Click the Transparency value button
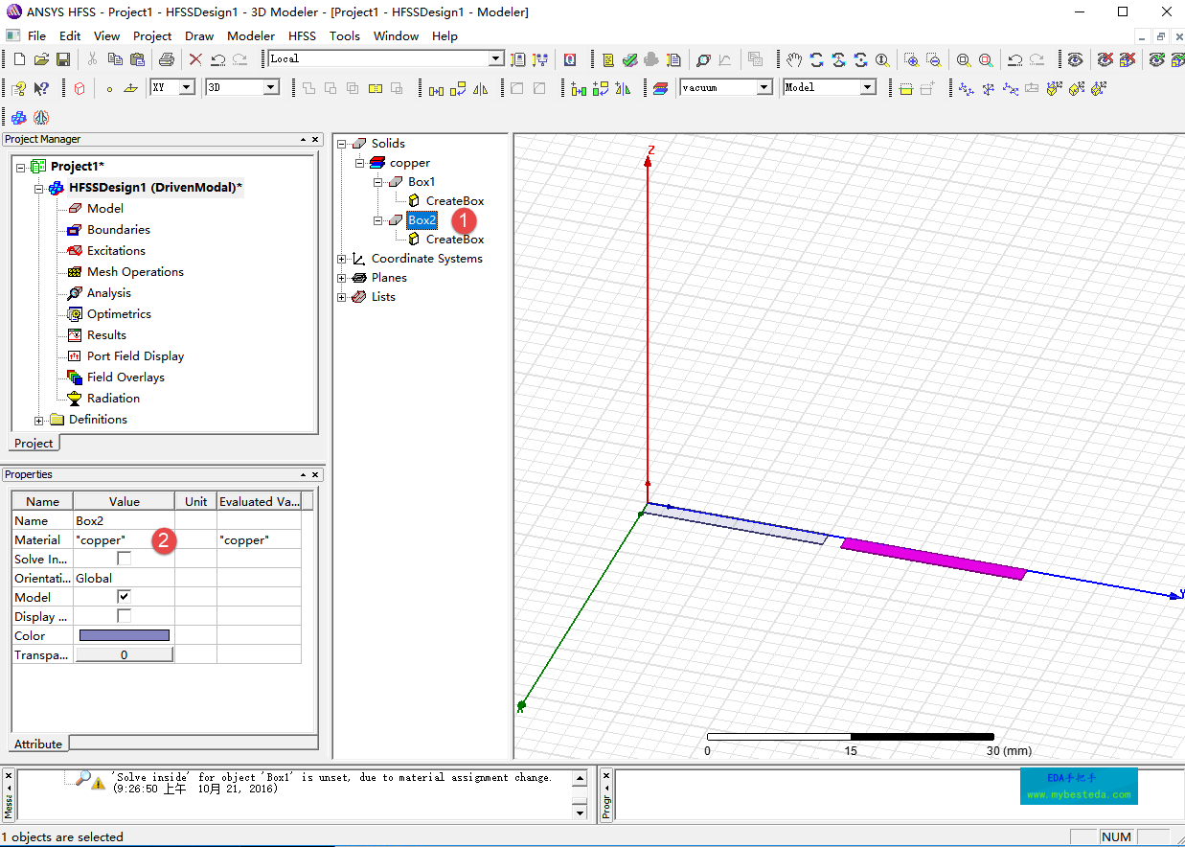This screenshot has width=1185, height=847. click(x=124, y=654)
